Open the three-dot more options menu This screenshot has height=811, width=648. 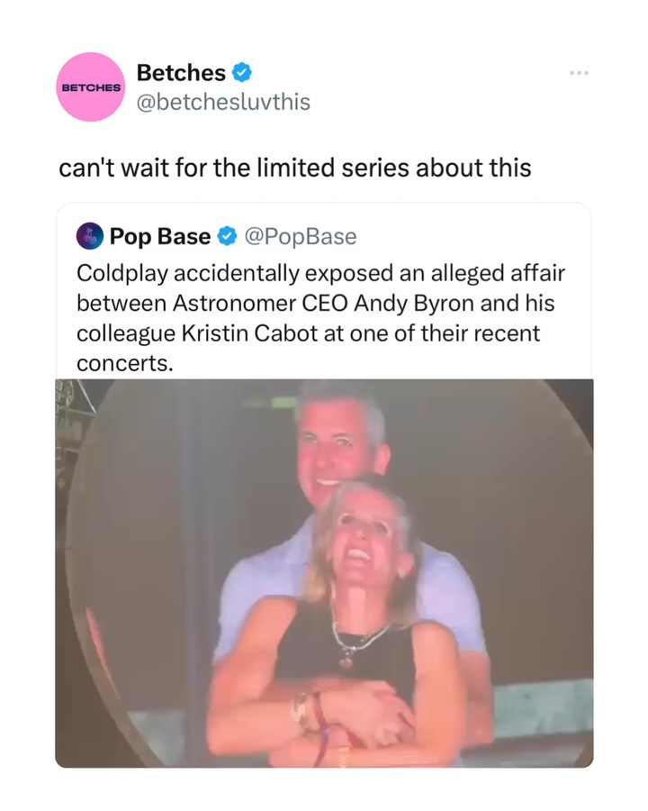click(579, 72)
